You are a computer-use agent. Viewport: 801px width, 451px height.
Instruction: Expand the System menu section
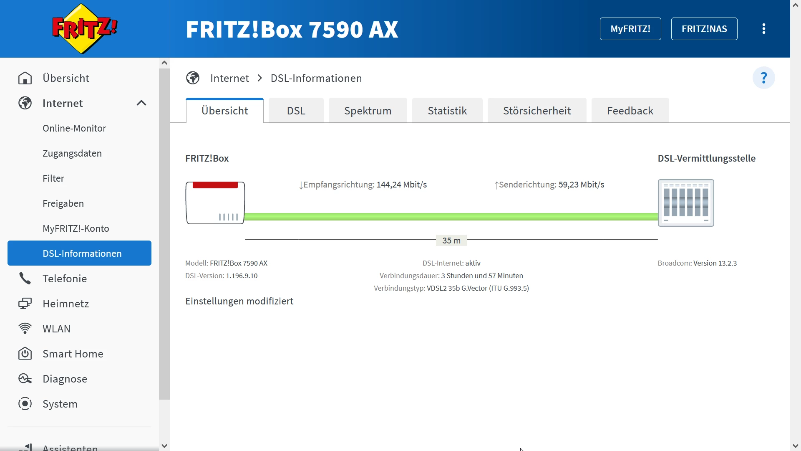click(60, 404)
